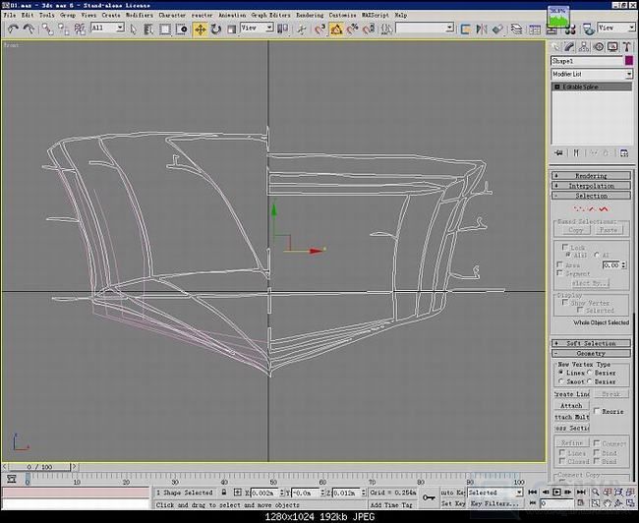Enable Show Vertex Numbers checkbox
Image resolution: width=639 pixels, height=523 pixels.
click(x=565, y=303)
